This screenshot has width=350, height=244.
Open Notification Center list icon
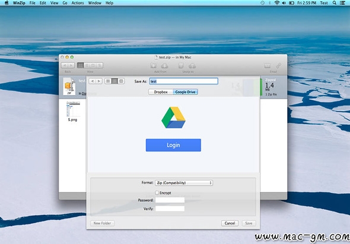pos(342,3)
